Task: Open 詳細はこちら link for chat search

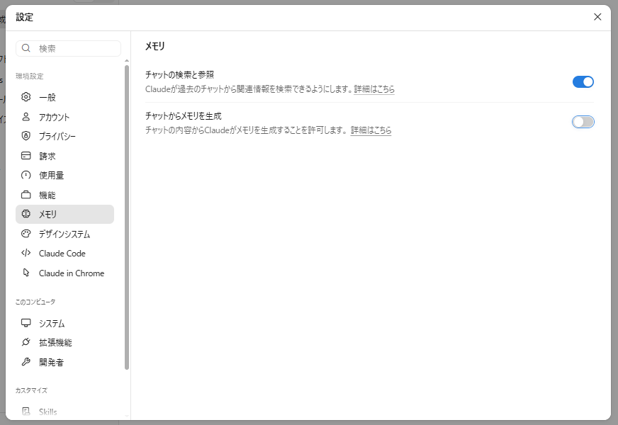Action: (374, 89)
